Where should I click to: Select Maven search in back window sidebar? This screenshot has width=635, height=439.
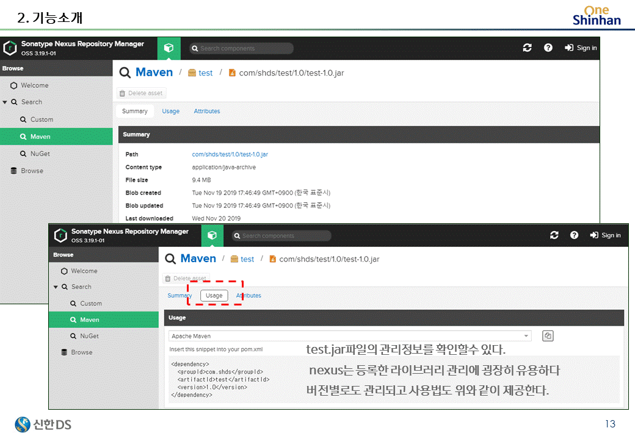56,137
